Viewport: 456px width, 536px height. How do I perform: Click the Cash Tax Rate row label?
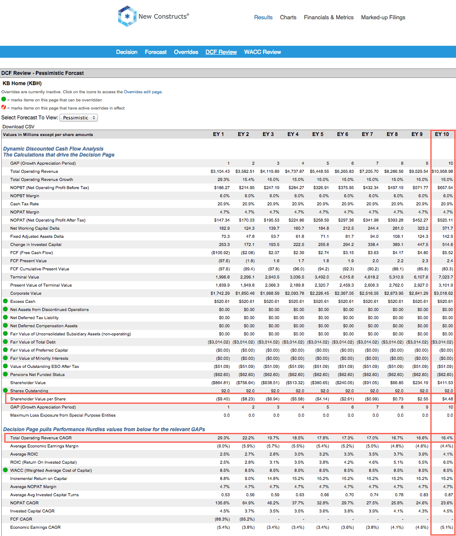pos(24,204)
